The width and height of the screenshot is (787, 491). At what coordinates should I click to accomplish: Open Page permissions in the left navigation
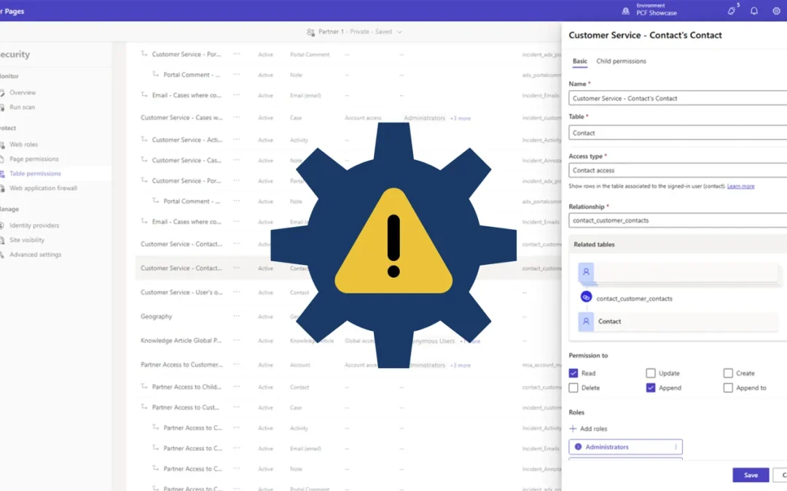[34, 159]
